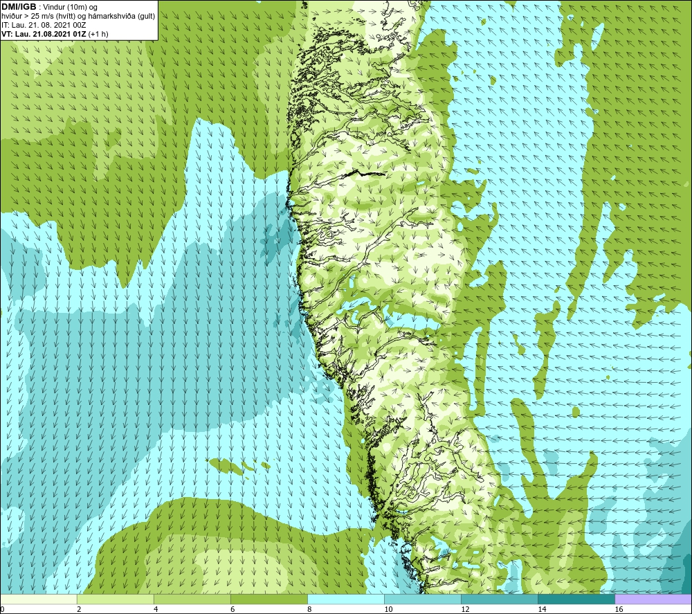Click the 'Vindur (10m) og' text
This screenshot has width=692, height=614.
click(x=70, y=8)
